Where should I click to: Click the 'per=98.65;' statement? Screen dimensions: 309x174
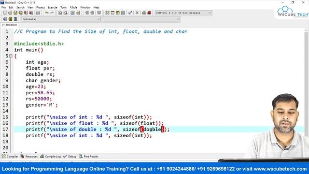[x=40, y=92]
